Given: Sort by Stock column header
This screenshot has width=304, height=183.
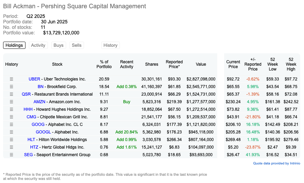Looking at the screenshot, I should (57, 64).
